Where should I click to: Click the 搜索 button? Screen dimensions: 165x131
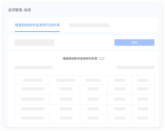pos(134,42)
